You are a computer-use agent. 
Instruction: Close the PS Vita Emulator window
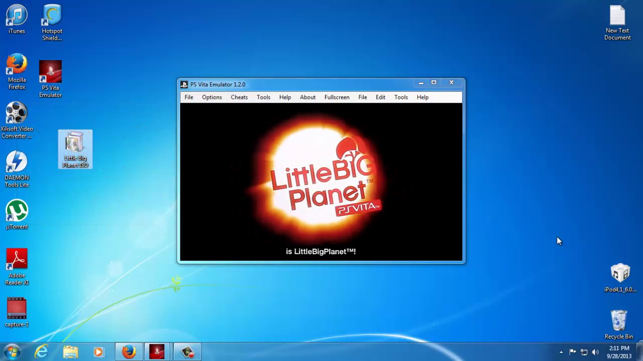(x=452, y=83)
